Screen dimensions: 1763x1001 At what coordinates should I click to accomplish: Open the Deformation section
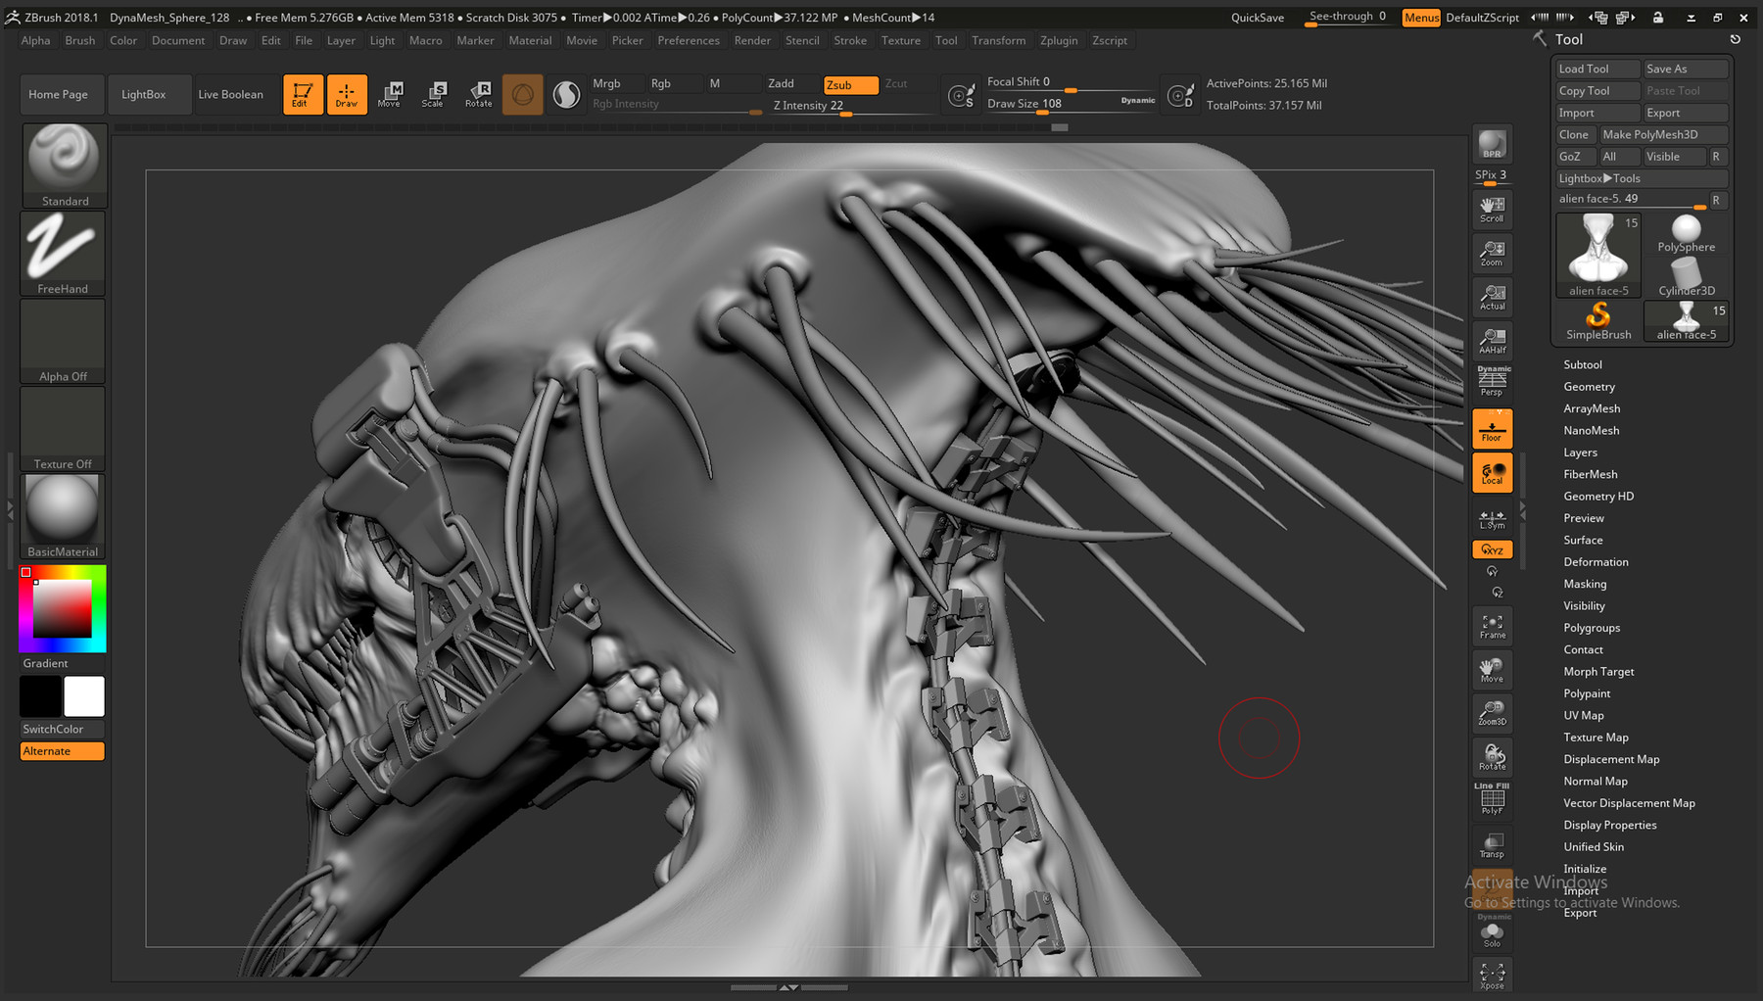tap(1596, 561)
